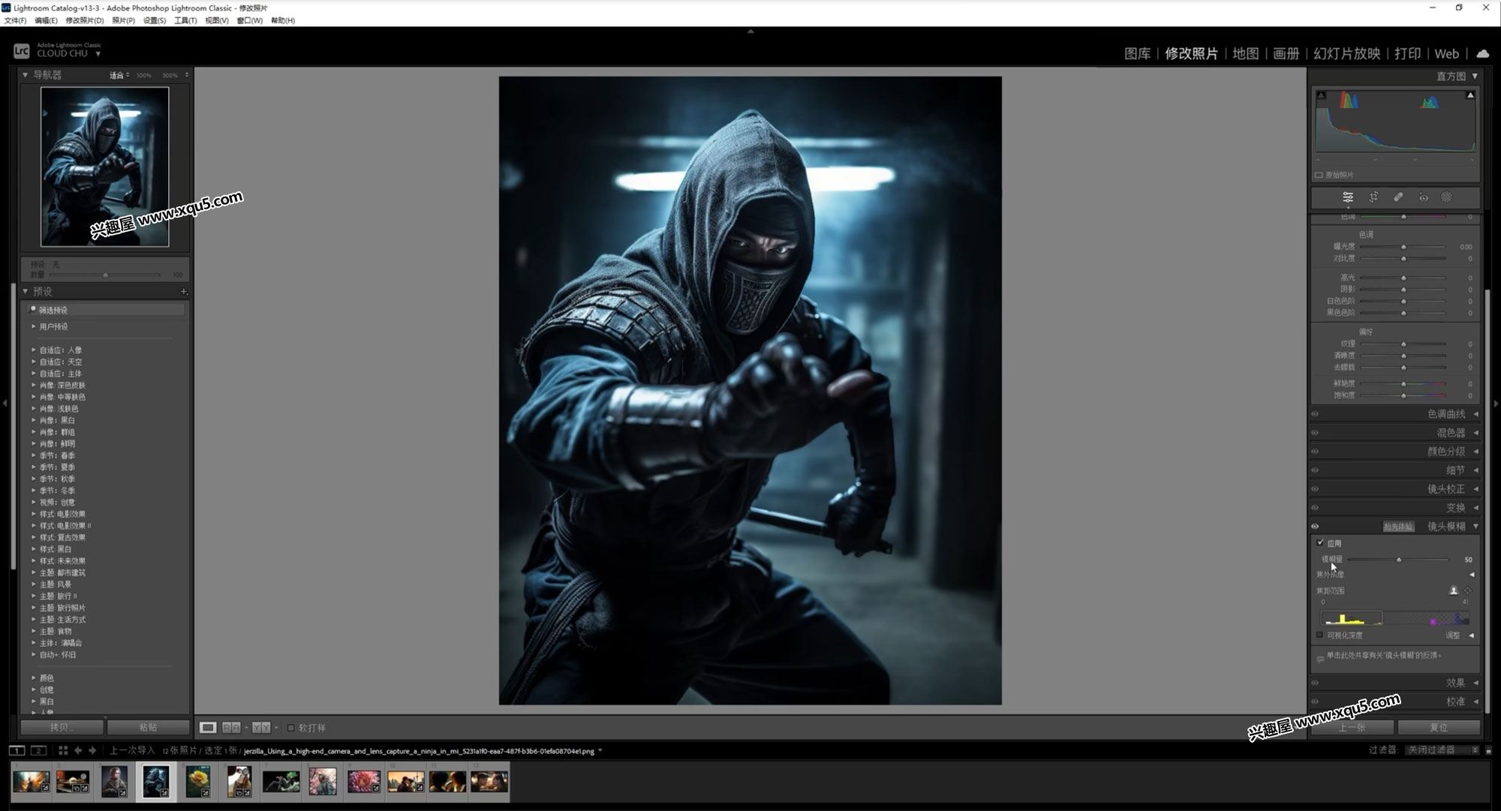The width and height of the screenshot is (1501, 811).
Task: Open the Masking tool icon
Action: click(x=1447, y=197)
